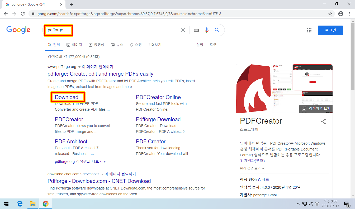355x209 pixels.
Task: Launch Edge from the taskbar
Action: pyautogui.click(x=20, y=204)
